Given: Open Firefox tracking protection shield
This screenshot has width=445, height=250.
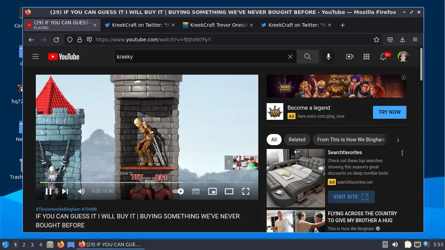Looking at the screenshot, I should (70, 40).
